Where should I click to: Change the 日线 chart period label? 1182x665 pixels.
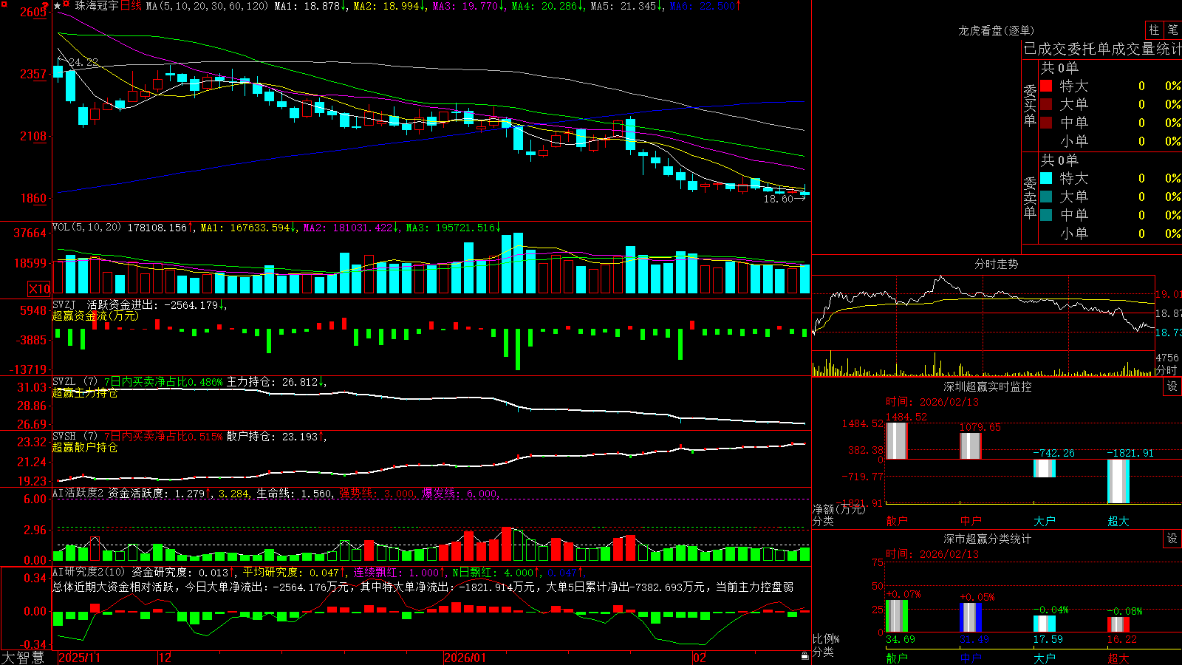(x=131, y=6)
